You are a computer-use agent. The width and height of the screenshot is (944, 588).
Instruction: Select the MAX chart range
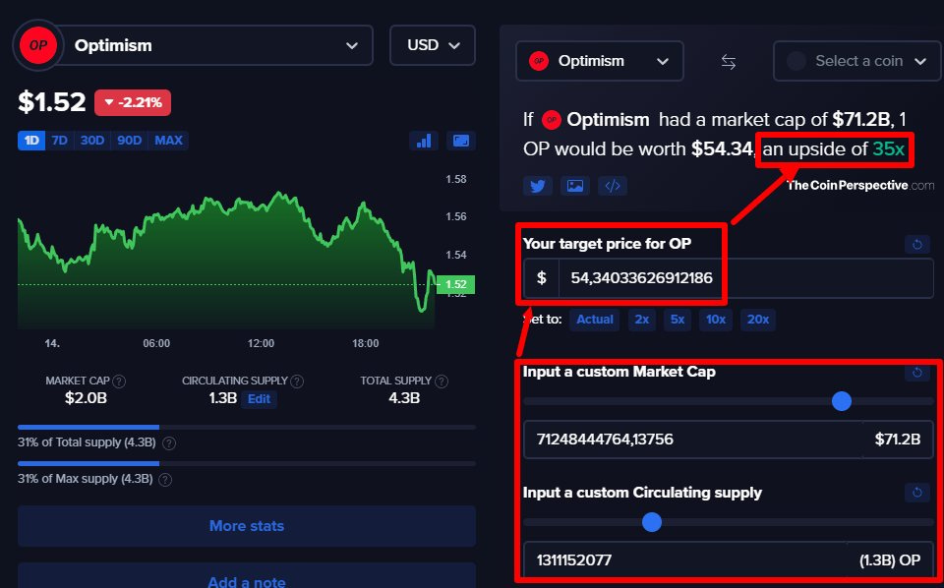[168, 141]
